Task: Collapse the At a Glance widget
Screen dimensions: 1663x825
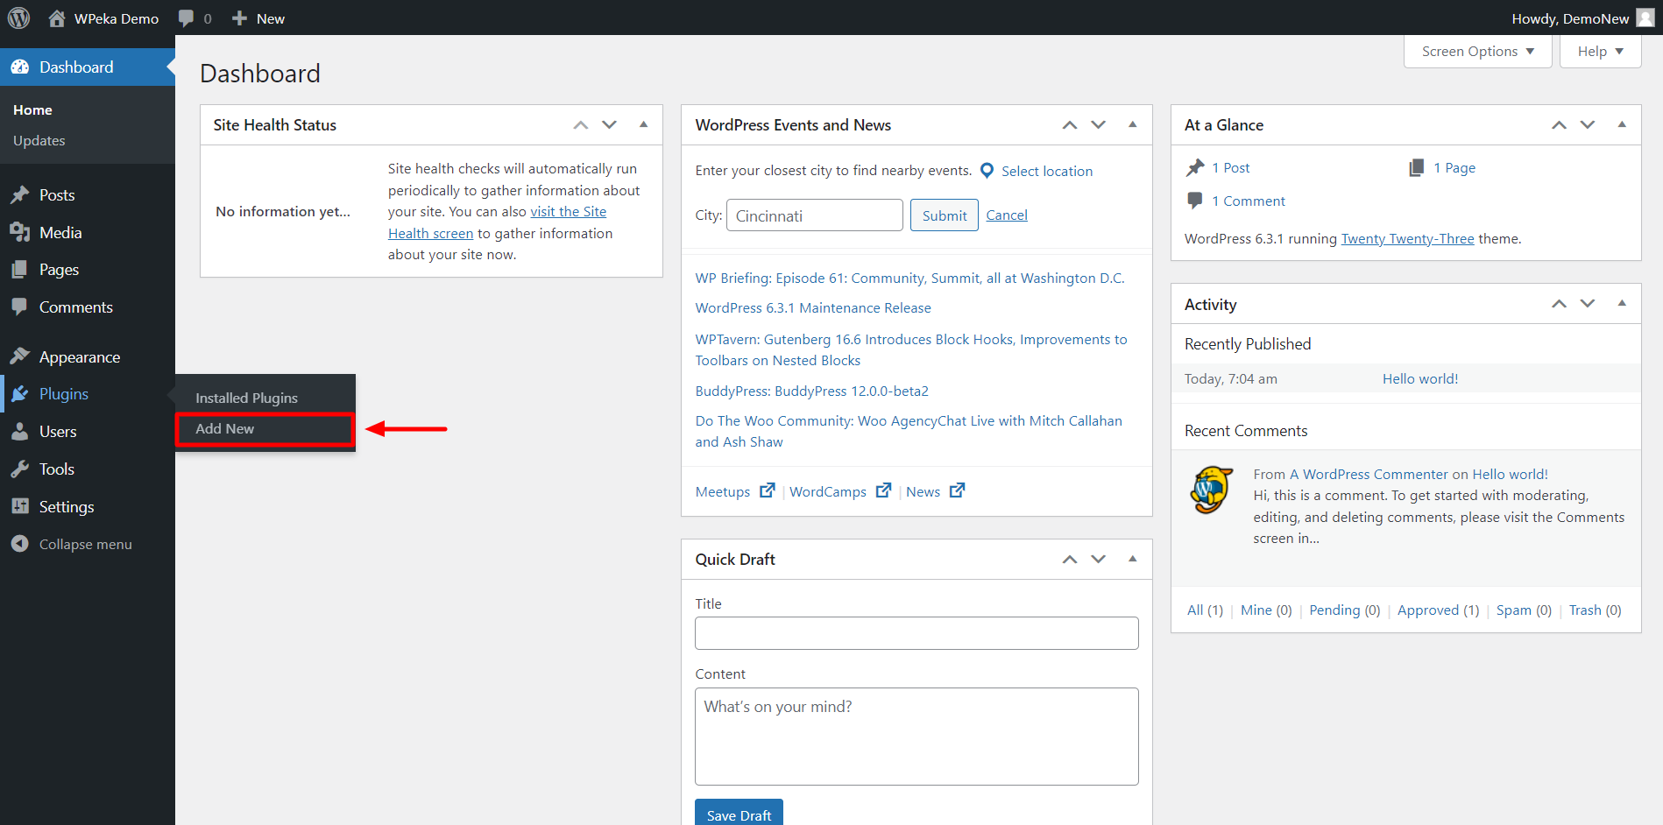Action: 1622,124
